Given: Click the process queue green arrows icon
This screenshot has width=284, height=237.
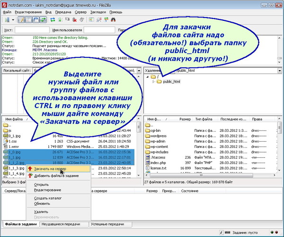Looking at the screenshot, I should click(60, 20).
